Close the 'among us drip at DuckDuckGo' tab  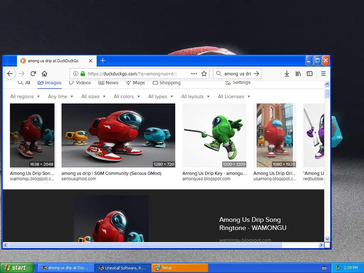coord(91,61)
